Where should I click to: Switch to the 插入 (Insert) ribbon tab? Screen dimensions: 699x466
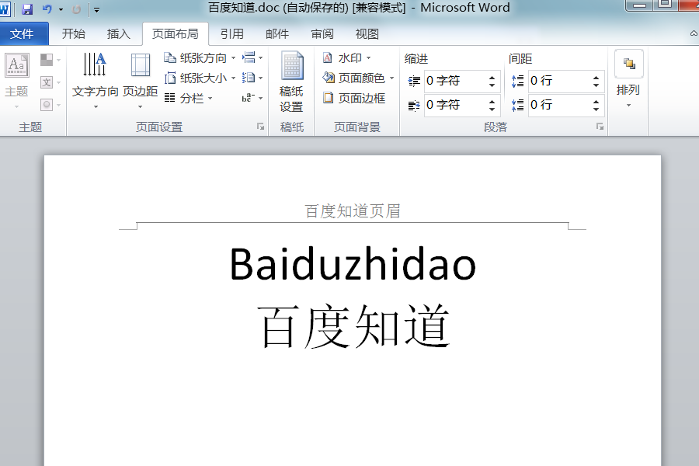pyautogui.click(x=118, y=33)
